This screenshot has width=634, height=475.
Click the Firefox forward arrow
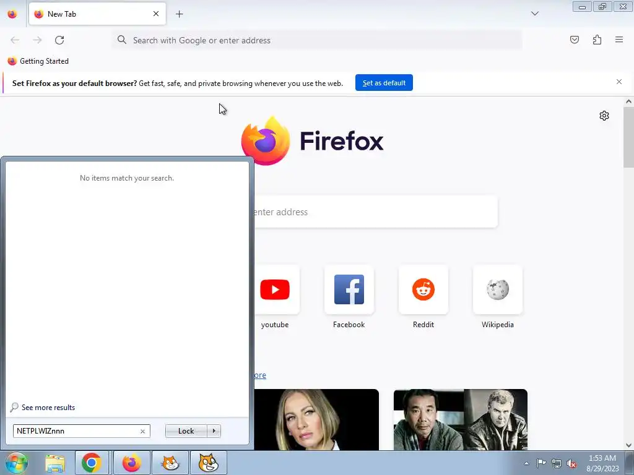37,40
